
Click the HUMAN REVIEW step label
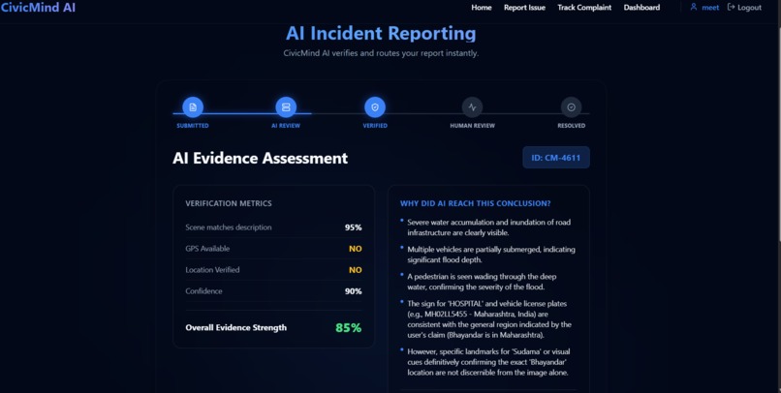click(x=472, y=126)
